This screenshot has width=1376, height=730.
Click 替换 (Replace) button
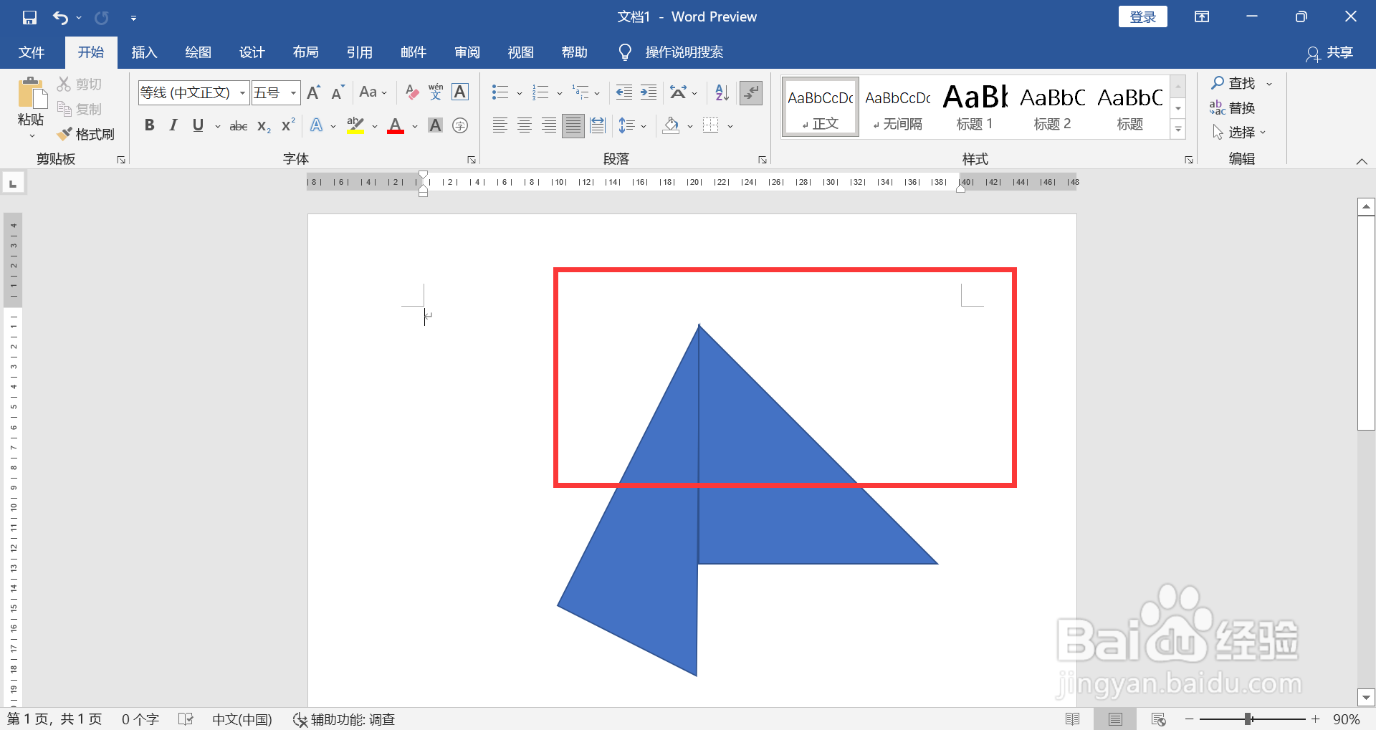(x=1233, y=107)
